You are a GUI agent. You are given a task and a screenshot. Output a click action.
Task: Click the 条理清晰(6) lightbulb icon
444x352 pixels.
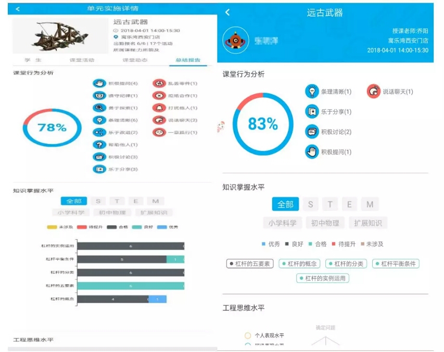99,120
